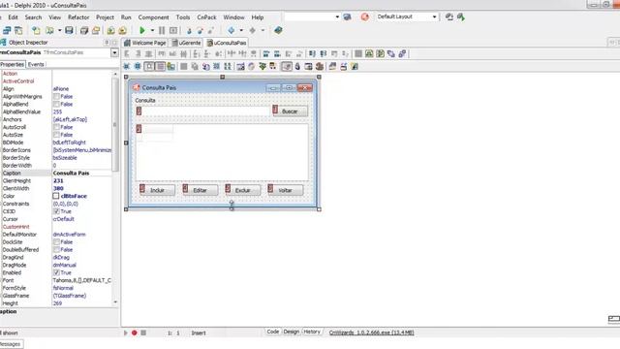Click the Caption value 'Consulta Pais'
This screenshot has height=349, width=620.
(x=71, y=173)
